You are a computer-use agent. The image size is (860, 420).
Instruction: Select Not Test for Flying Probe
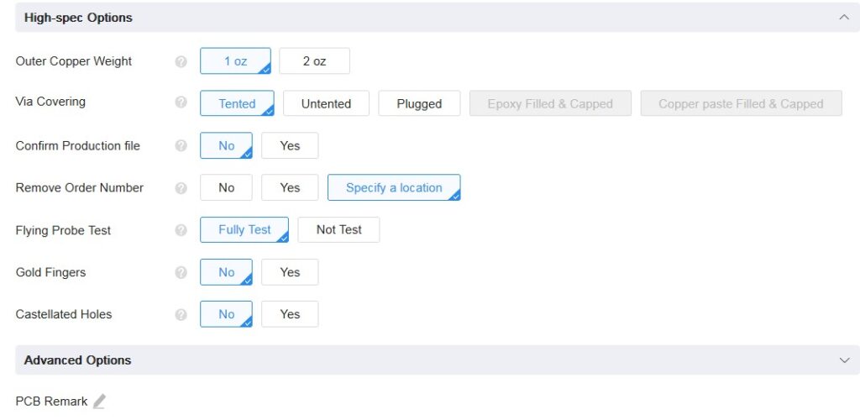[338, 229]
